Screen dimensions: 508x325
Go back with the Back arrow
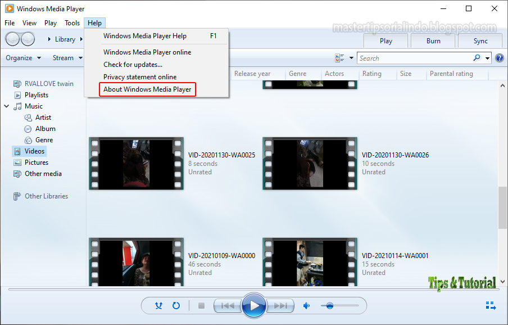pyautogui.click(x=12, y=39)
